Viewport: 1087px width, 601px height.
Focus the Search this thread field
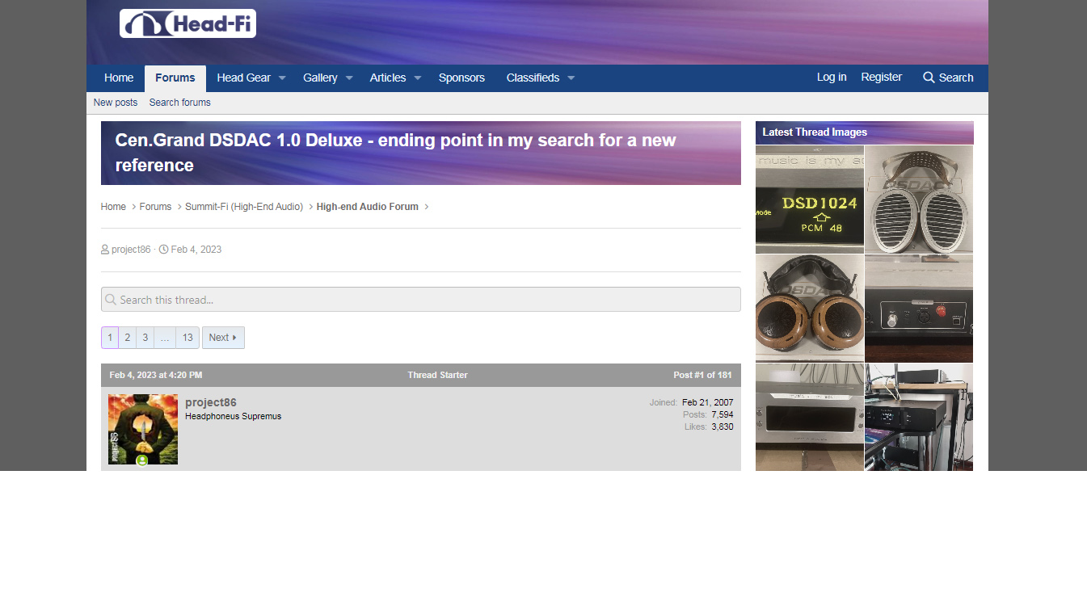click(421, 300)
